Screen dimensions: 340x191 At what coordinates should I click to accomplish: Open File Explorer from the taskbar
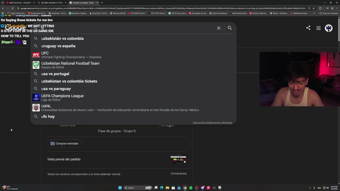[x=167, y=188]
